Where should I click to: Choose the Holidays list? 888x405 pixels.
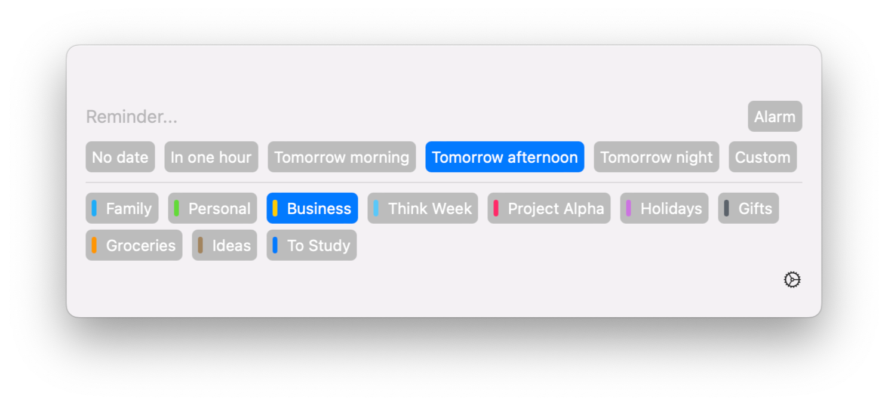(664, 209)
